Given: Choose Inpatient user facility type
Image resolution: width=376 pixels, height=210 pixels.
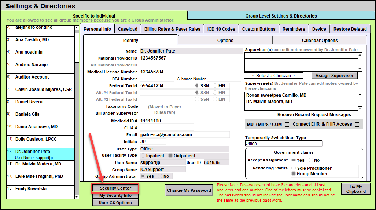Looking at the screenshot, I should point(144,156).
